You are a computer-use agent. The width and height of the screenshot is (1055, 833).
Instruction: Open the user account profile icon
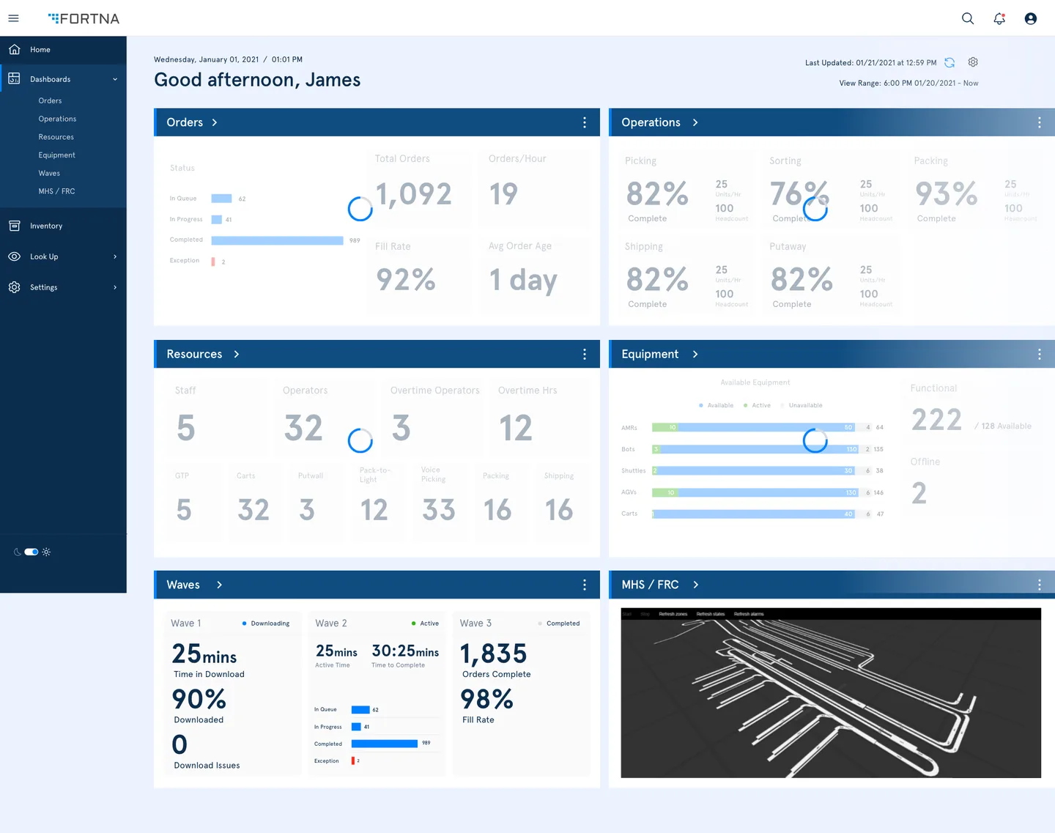click(x=1030, y=18)
